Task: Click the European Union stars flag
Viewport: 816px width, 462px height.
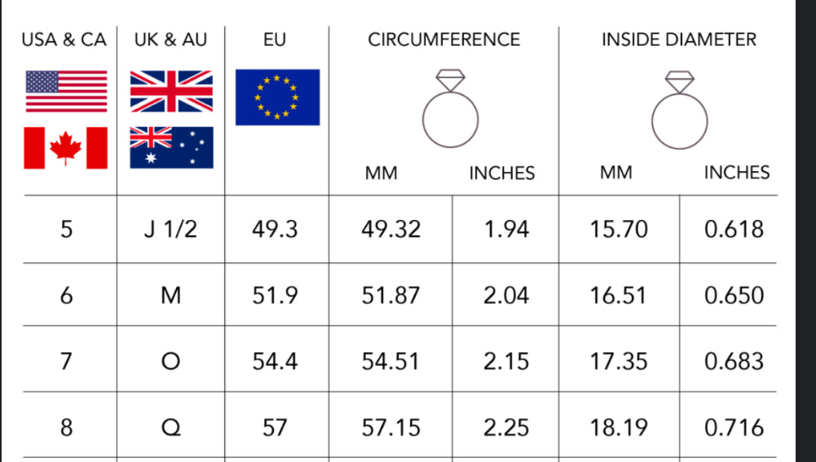Action: click(277, 97)
